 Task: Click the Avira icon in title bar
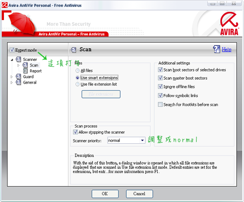[x=4, y=5]
